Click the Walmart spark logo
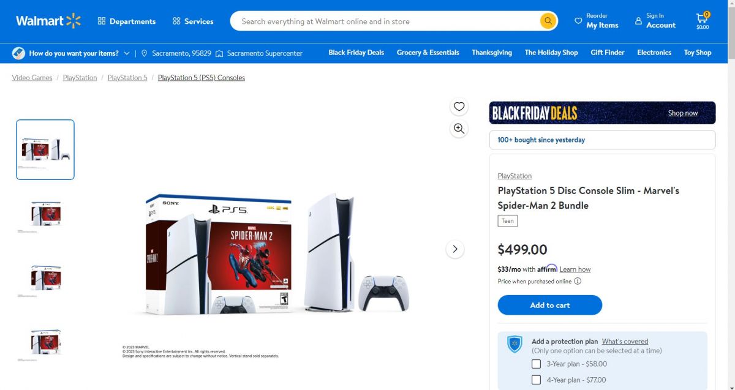Image resolution: width=735 pixels, height=390 pixels. point(73,21)
